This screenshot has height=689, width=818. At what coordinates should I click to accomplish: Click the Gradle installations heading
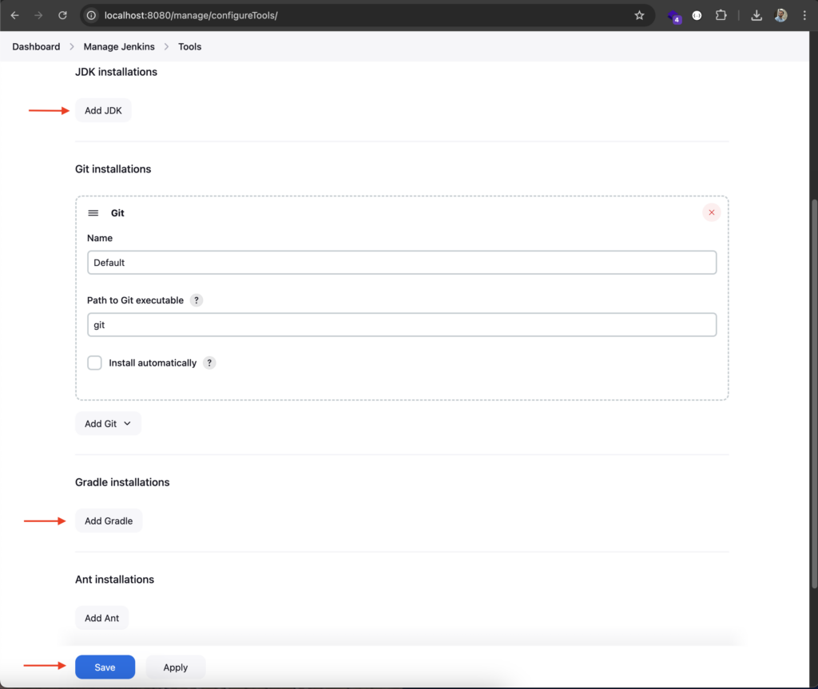pyautogui.click(x=122, y=482)
